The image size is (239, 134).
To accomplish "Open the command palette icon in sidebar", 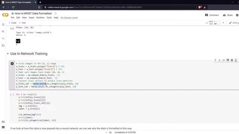I will pyautogui.click(x=3, y=122).
